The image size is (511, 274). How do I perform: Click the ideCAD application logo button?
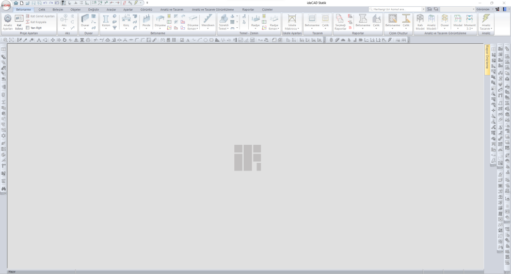[6, 5]
